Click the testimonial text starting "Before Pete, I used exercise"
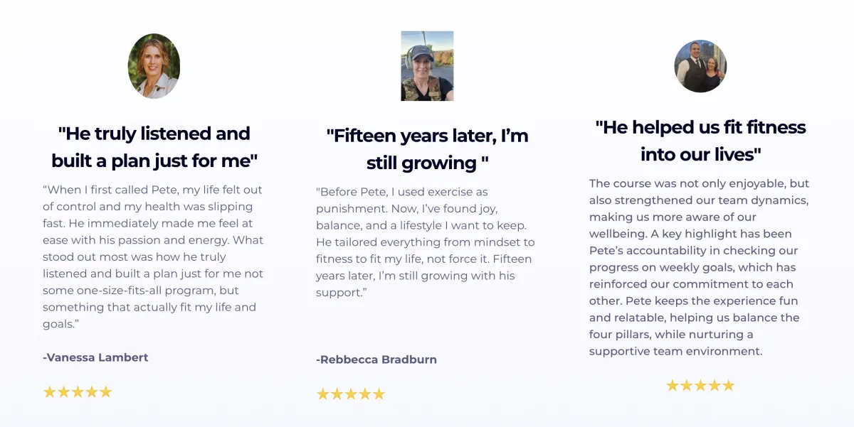854x427 pixels. 425,242
